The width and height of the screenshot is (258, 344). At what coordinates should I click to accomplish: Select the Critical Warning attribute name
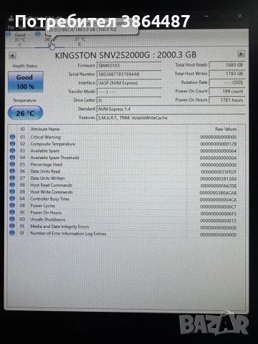coord(45,137)
